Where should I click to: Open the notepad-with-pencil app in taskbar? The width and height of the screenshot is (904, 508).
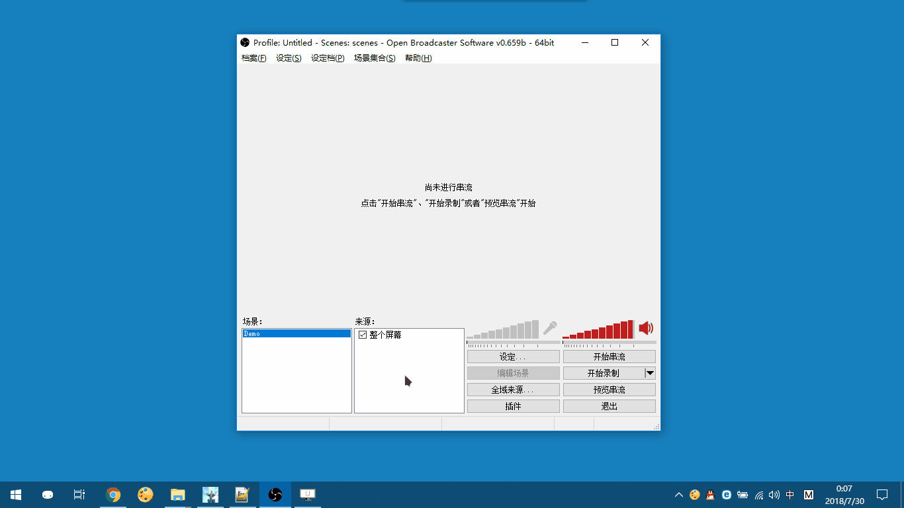242,495
